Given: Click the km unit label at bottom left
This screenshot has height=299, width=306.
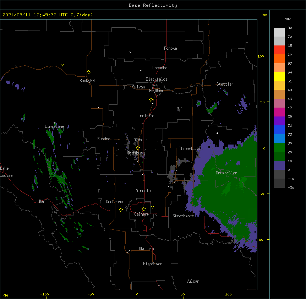Looking at the screenshot, I should tap(5, 295).
